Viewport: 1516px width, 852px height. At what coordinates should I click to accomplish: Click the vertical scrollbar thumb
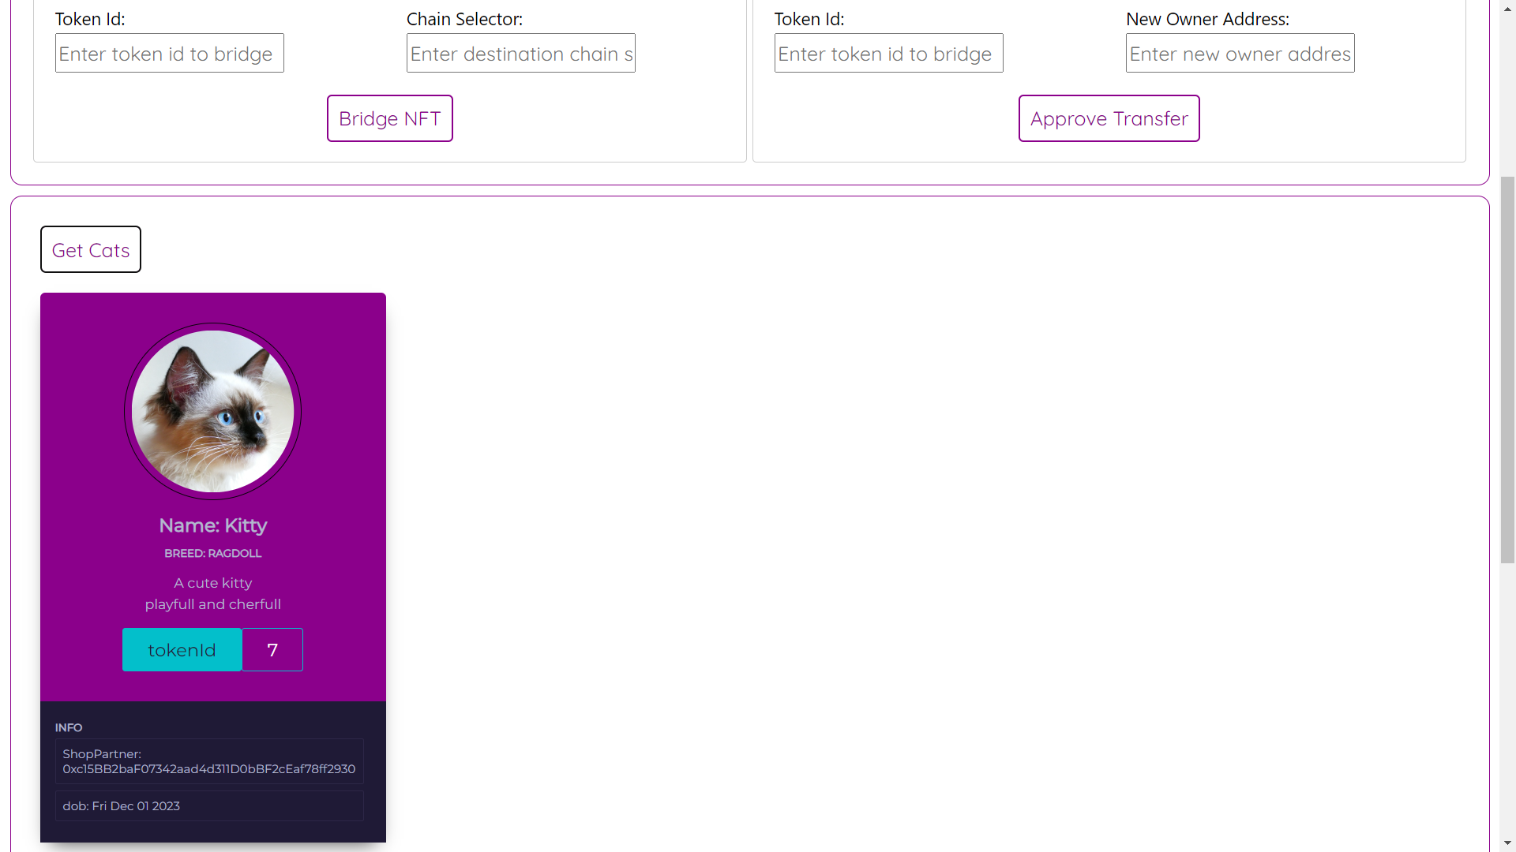[1508, 369]
